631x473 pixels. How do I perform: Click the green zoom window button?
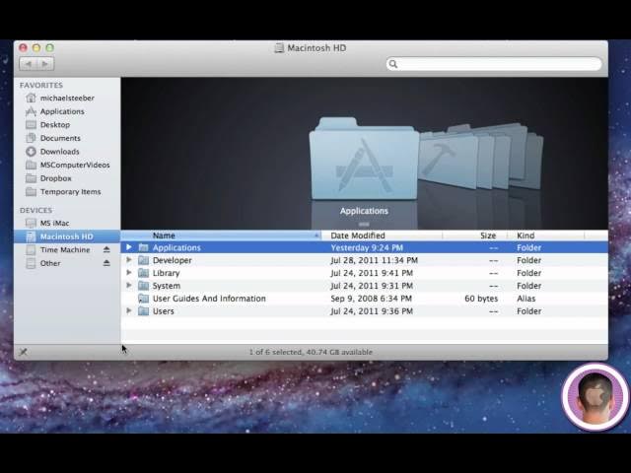pos(49,48)
